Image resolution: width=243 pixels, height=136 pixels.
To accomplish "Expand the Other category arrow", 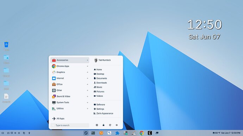I will (x=87, y=90).
